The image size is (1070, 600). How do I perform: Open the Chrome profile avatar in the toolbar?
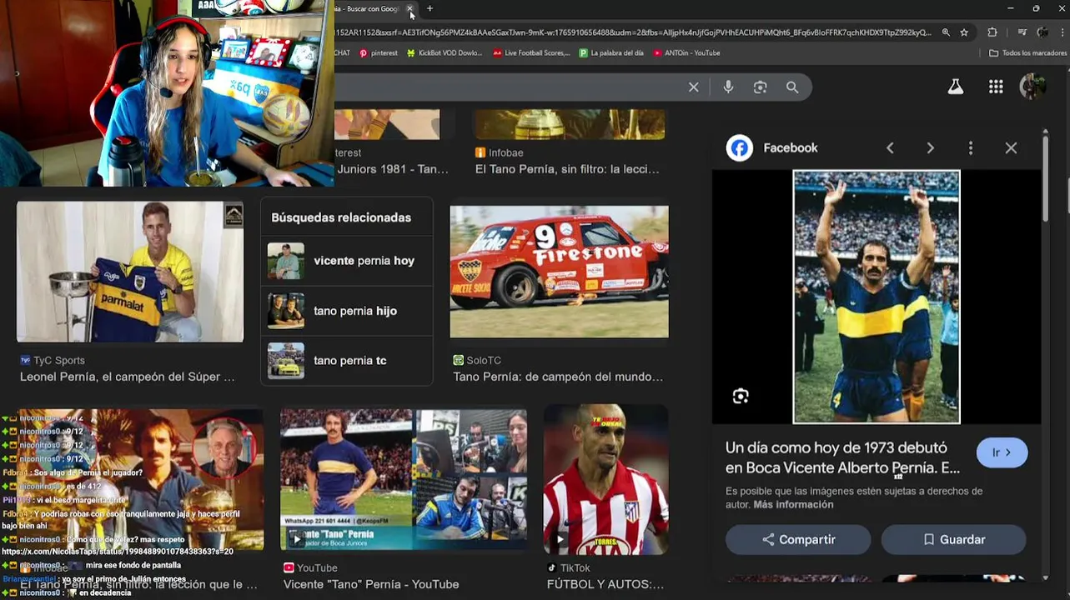pos(1042,32)
